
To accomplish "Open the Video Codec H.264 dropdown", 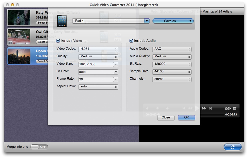I will tap(98, 49).
